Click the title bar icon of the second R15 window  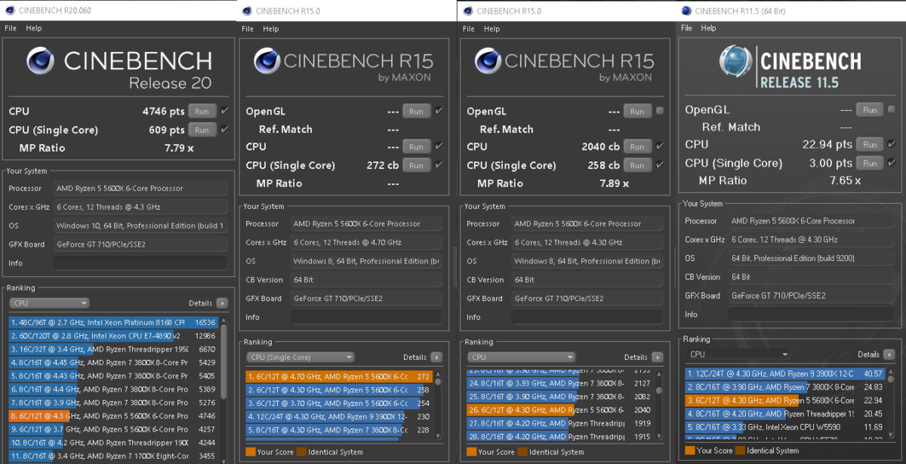tap(246, 11)
